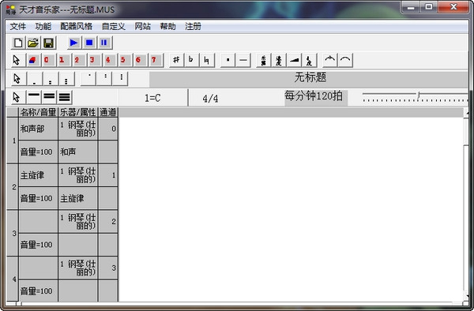Add two low-octave dots below the note

pyautogui.click(x=51, y=79)
